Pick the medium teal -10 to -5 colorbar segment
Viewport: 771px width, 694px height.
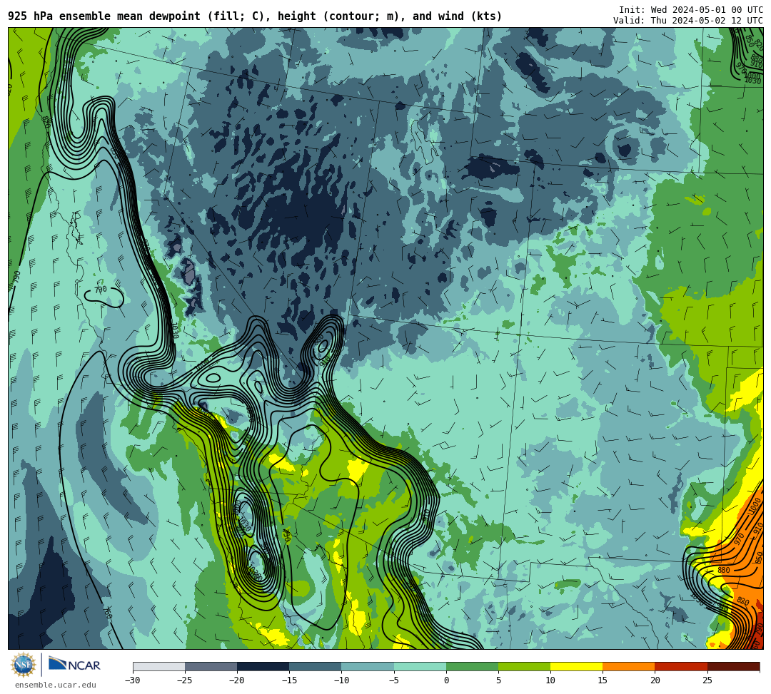[368, 666]
